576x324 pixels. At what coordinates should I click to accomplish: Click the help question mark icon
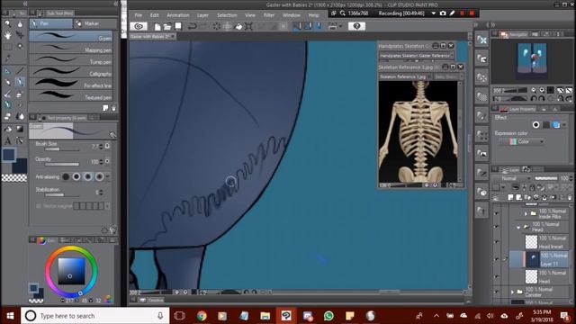click(x=356, y=26)
